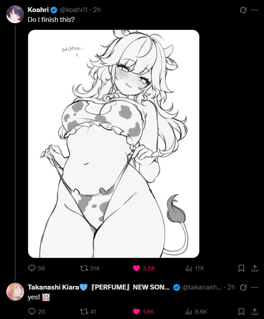Reply to Takanashi Kiara's comment

pos(37,311)
